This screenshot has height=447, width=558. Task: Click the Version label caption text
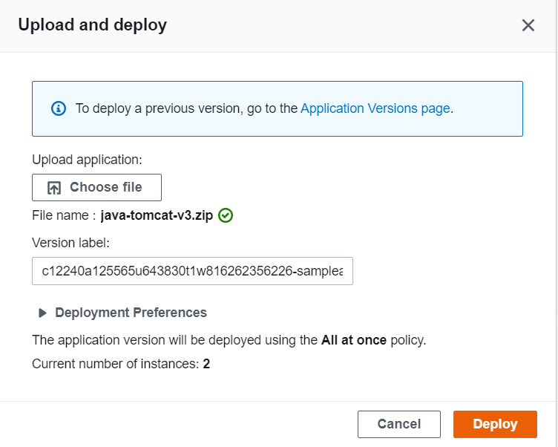pyautogui.click(x=70, y=243)
